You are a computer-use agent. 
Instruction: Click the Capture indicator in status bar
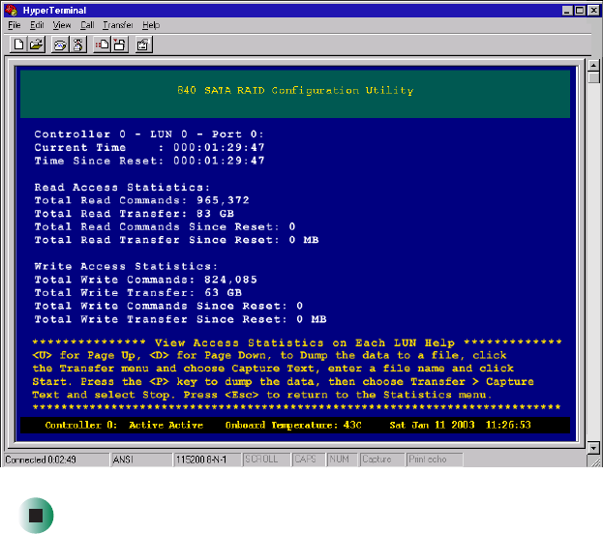point(382,460)
